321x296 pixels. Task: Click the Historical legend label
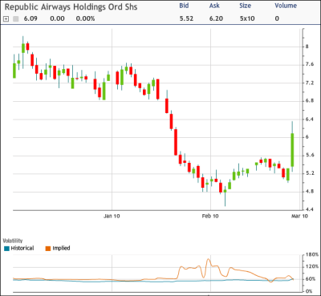point(22,249)
